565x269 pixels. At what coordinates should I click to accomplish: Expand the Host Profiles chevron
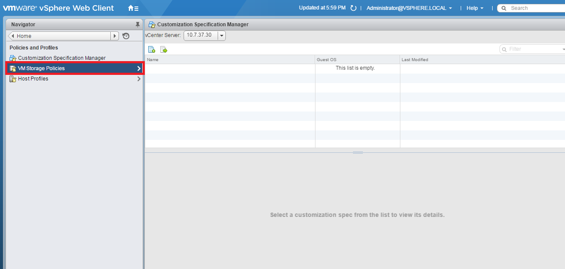point(139,79)
